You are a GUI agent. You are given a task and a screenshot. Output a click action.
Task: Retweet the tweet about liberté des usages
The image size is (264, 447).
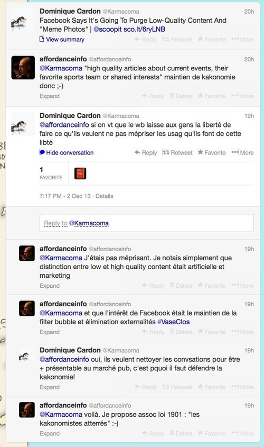click(x=177, y=152)
